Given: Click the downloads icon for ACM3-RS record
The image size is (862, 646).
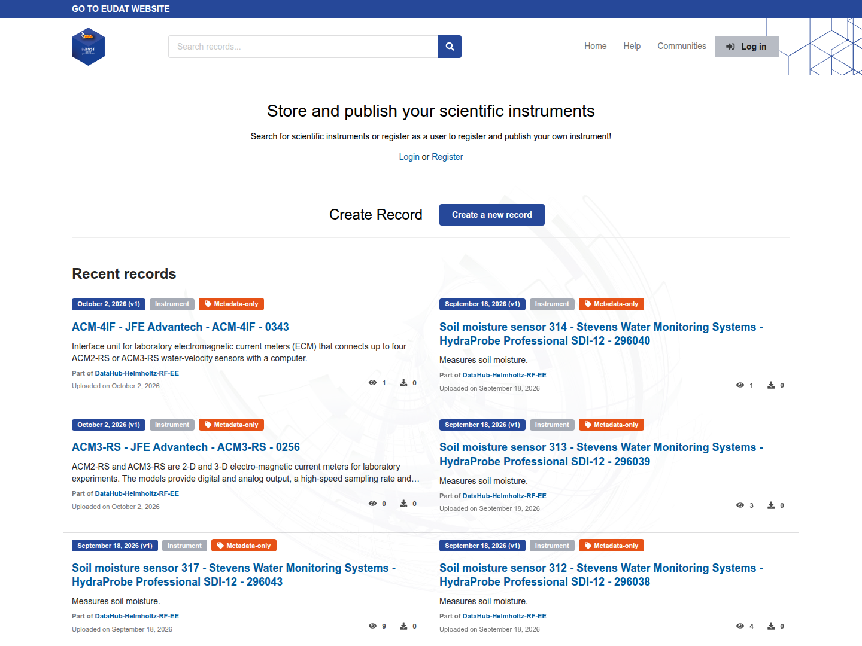Looking at the screenshot, I should (x=403, y=504).
